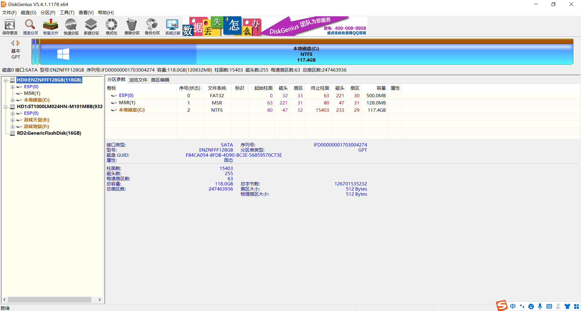The width and height of the screenshot is (581, 311).
Task: Click the HD1 disk drive icon in tree
Action: (x=12, y=107)
